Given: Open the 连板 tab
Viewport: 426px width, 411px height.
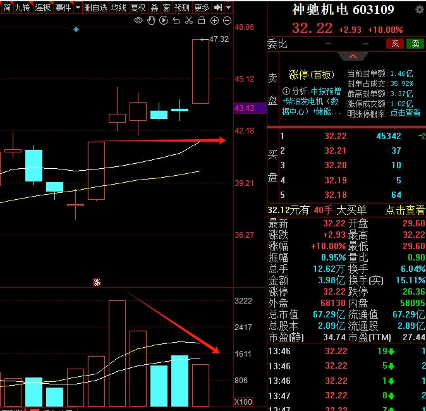Looking at the screenshot, I should 43,8.
